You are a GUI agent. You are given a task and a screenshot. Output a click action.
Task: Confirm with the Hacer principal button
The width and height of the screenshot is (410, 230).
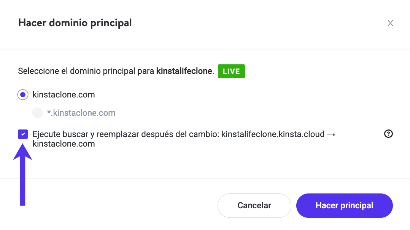point(344,205)
